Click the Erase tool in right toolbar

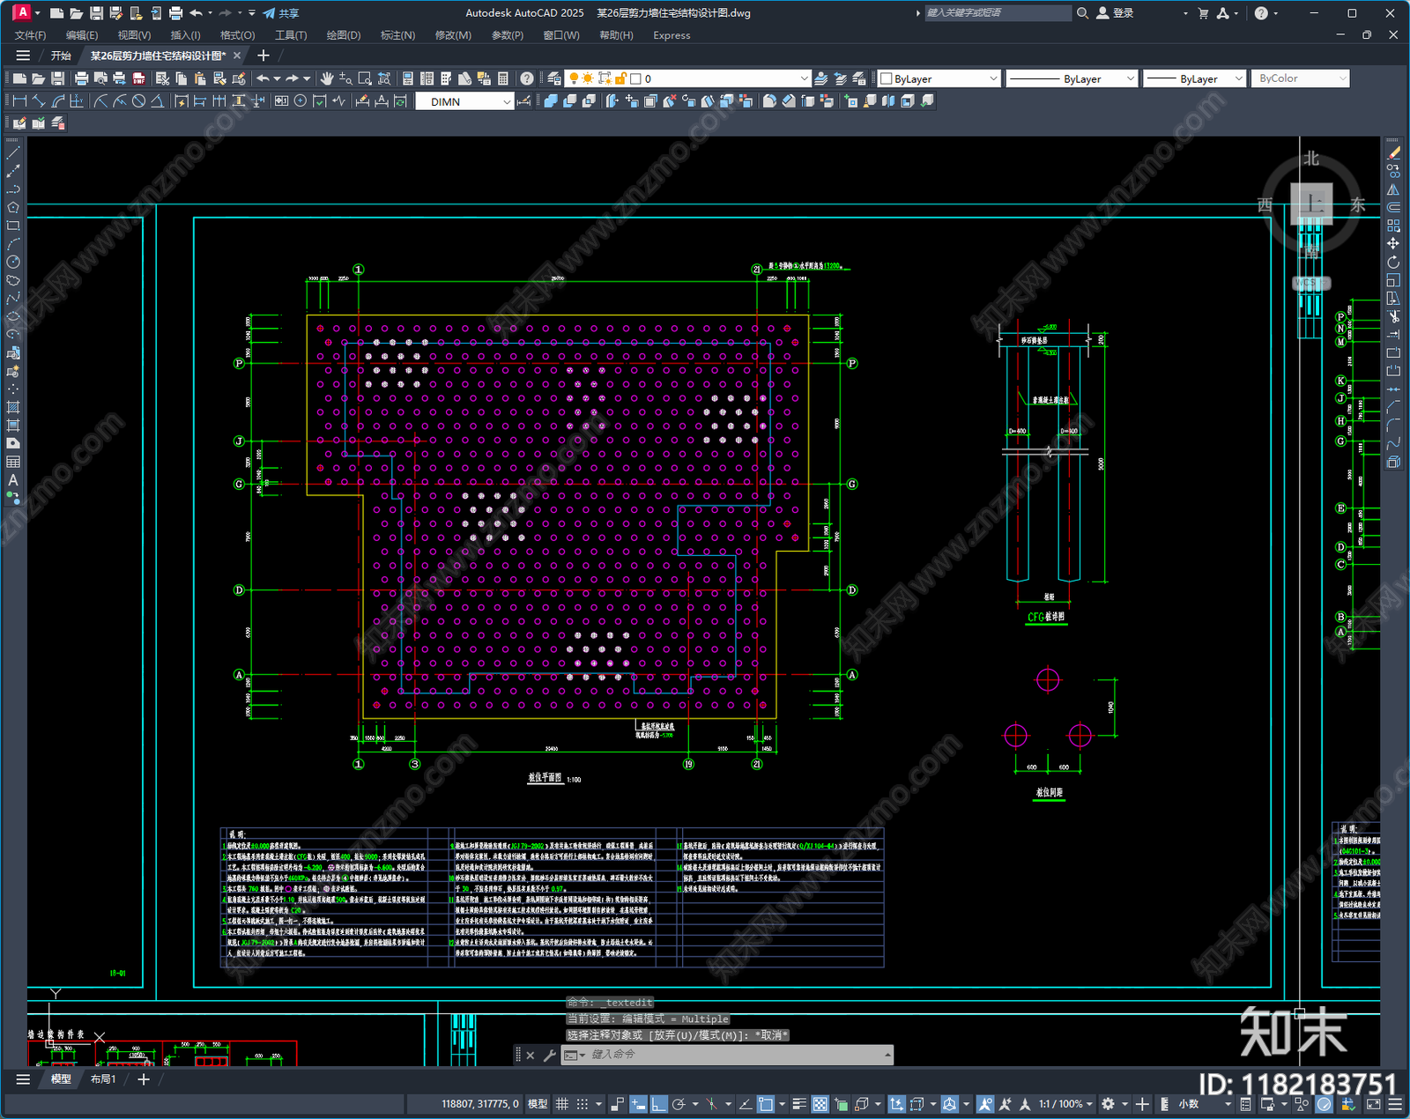pyautogui.click(x=1393, y=153)
